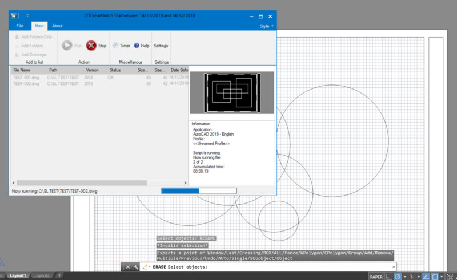This screenshot has width=457, height=280.
Task: Open the Style dropdown
Action: (x=266, y=26)
